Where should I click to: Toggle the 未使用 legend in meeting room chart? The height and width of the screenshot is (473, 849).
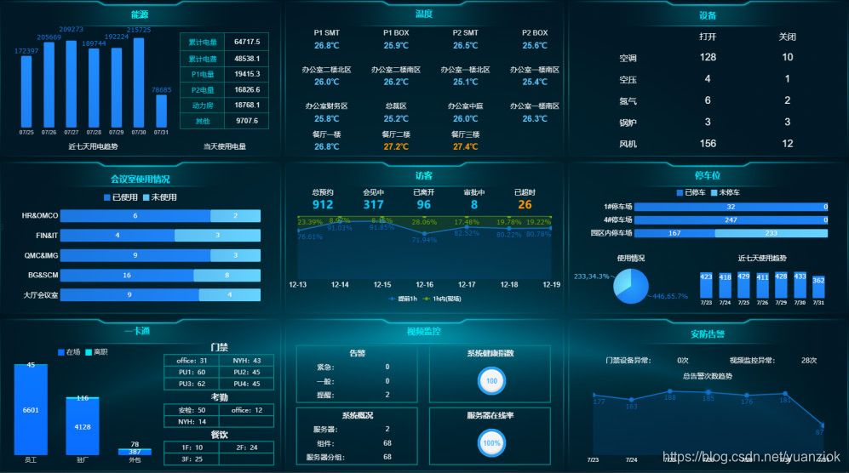pyautogui.click(x=160, y=197)
